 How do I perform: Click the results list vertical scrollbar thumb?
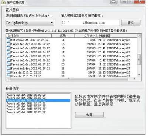click(x=139, y=59)
